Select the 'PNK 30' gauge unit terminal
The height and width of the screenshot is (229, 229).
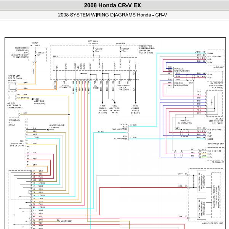tap(183, 216)
